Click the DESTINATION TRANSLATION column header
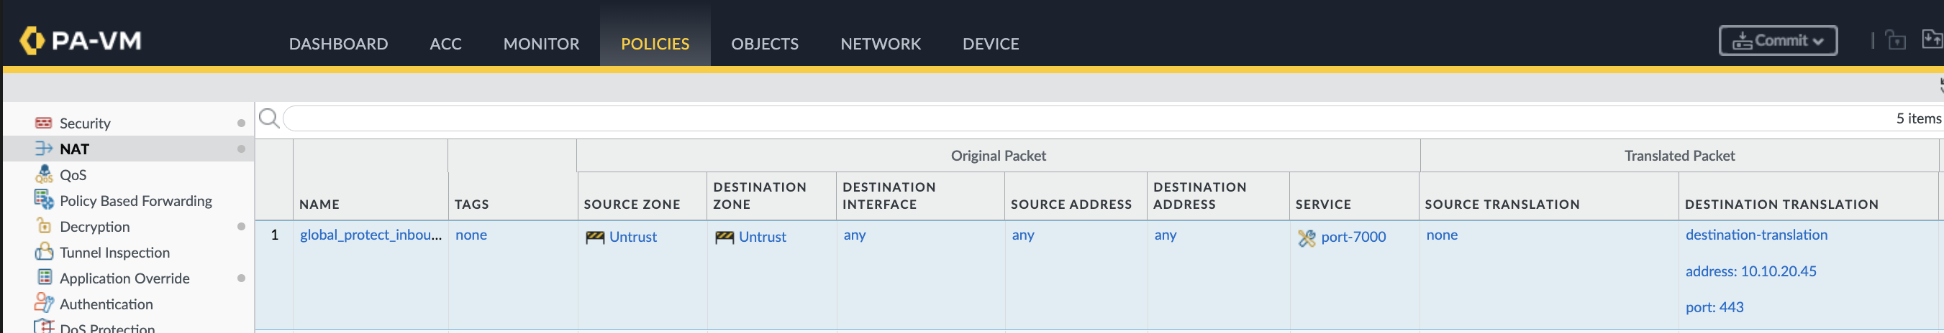The image size is (1944, 333). point(1781,204)
